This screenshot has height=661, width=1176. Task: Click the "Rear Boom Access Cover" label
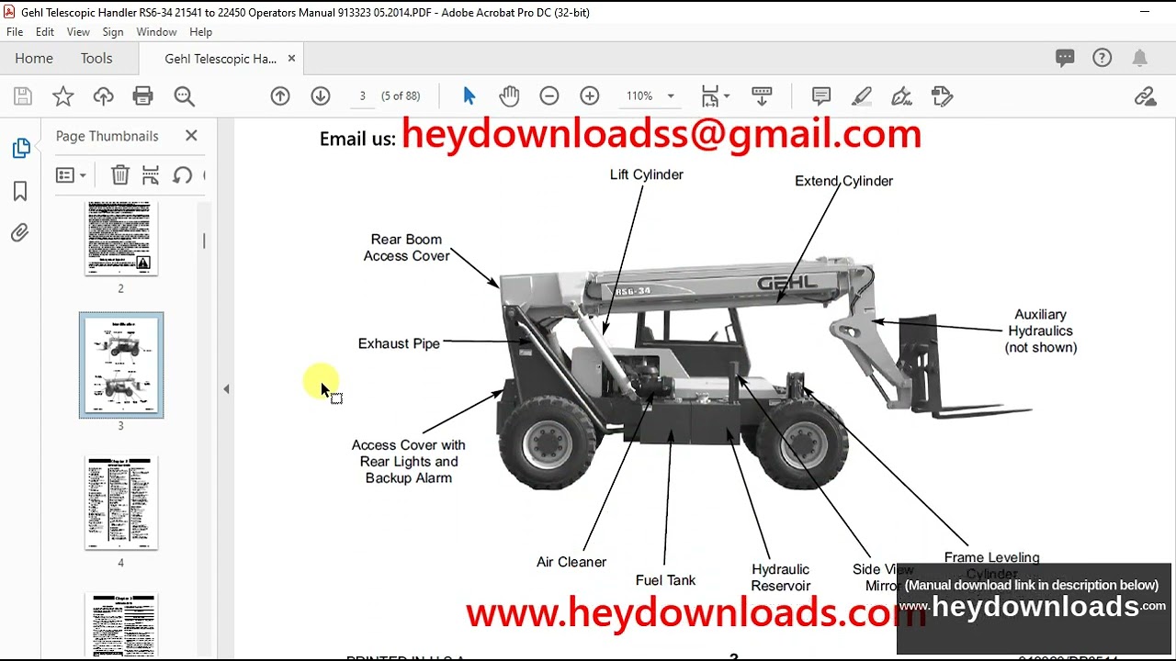pos(406,248)
